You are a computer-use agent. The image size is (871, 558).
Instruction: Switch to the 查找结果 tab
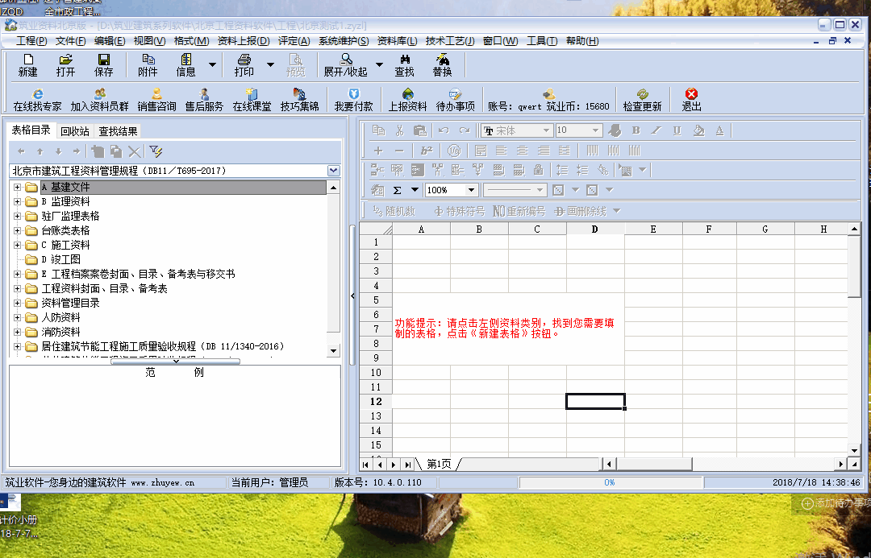(118, 131)
